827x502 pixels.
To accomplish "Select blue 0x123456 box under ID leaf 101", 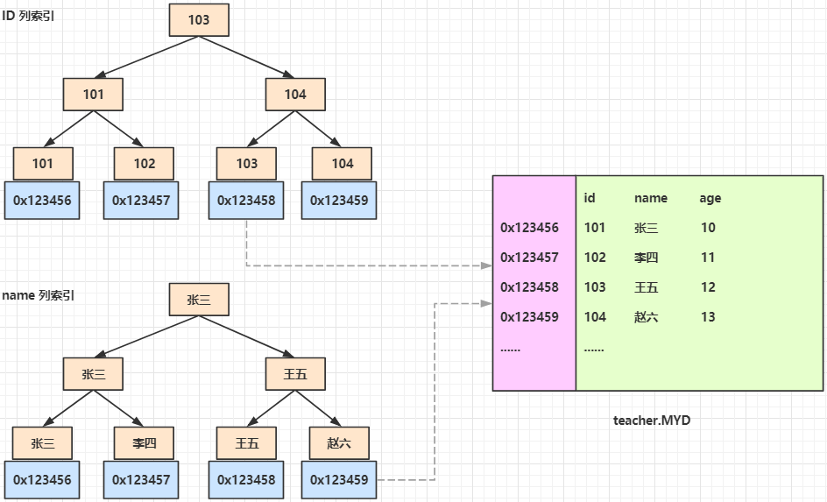I will click(42, 201).
